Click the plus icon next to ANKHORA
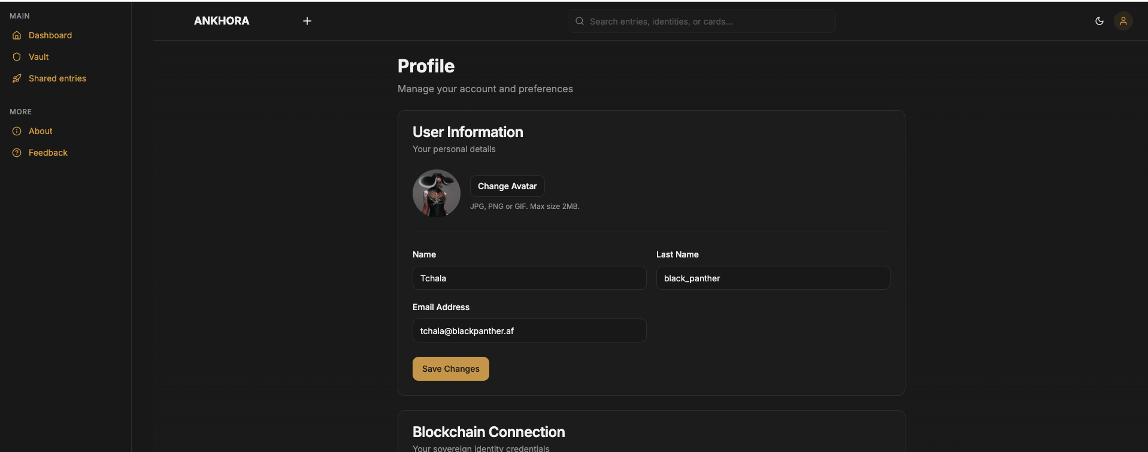The height and width of the screenshot is (452, 1148). [307, 21]
